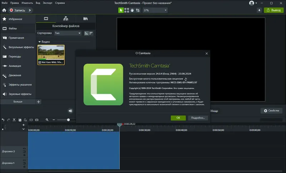286x173 pixels.
Task: Switch to the media bin filmstrip tab
Action: pyautogui.click(x=46, y=19)
